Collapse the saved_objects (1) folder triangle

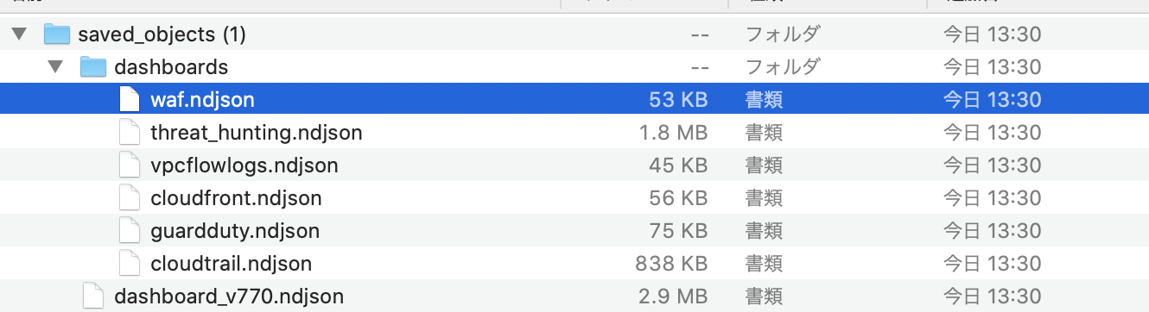pos(19,34)
